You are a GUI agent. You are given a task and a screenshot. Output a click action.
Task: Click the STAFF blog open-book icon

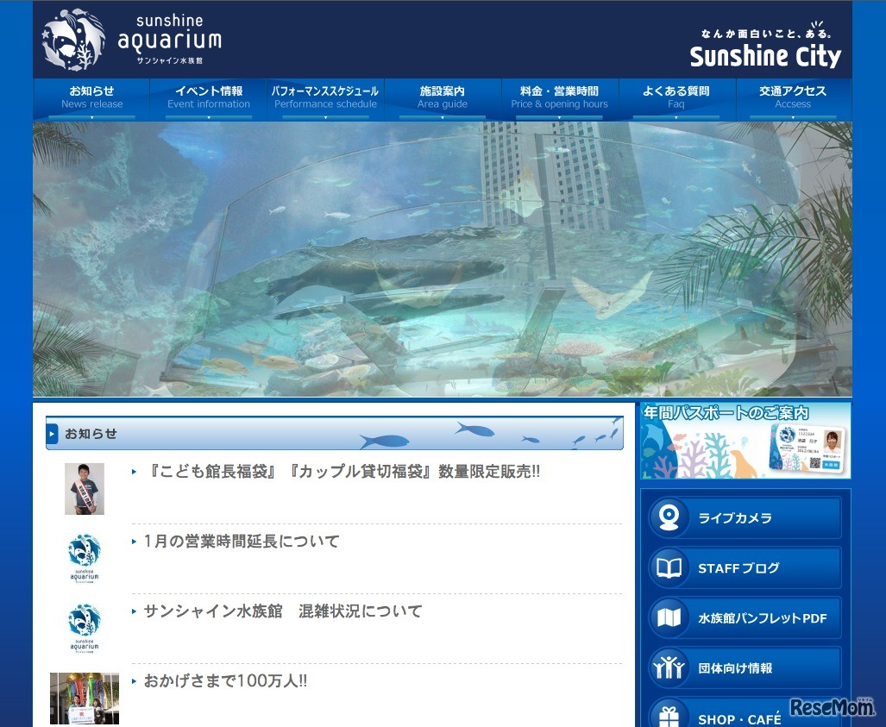(669, 567)
